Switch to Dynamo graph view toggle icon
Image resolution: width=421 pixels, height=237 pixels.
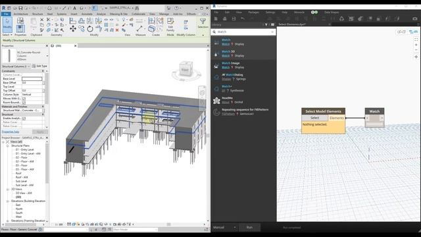coord(413,32)
